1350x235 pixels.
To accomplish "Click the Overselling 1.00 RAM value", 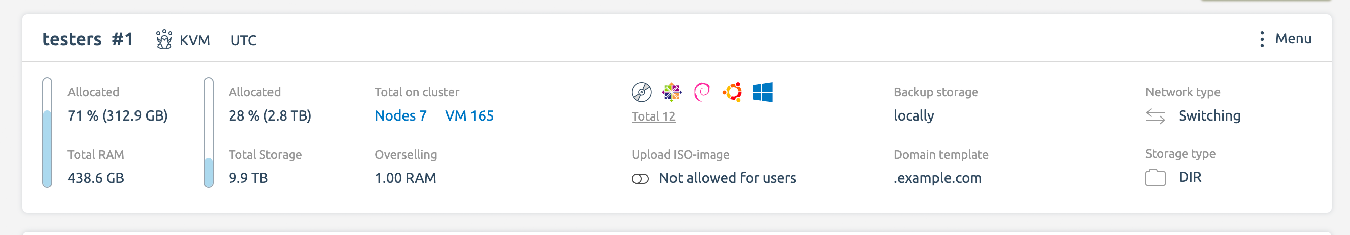I will tap(405, 178).
